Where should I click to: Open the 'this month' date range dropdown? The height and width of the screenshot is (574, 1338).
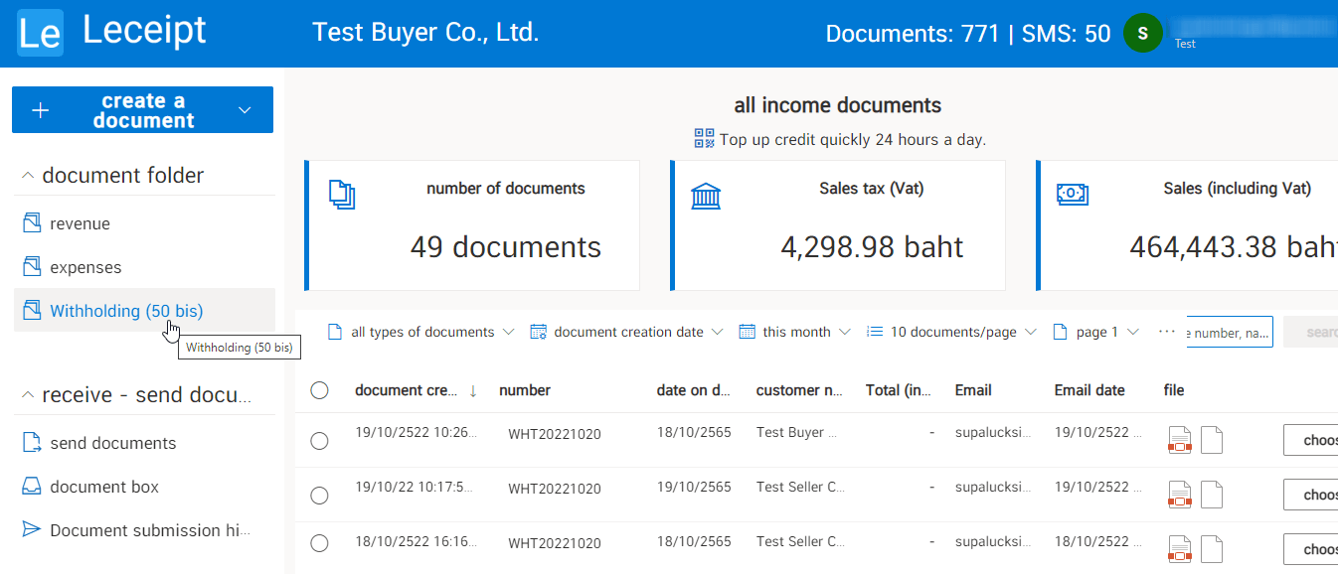(x=793, y=331)
